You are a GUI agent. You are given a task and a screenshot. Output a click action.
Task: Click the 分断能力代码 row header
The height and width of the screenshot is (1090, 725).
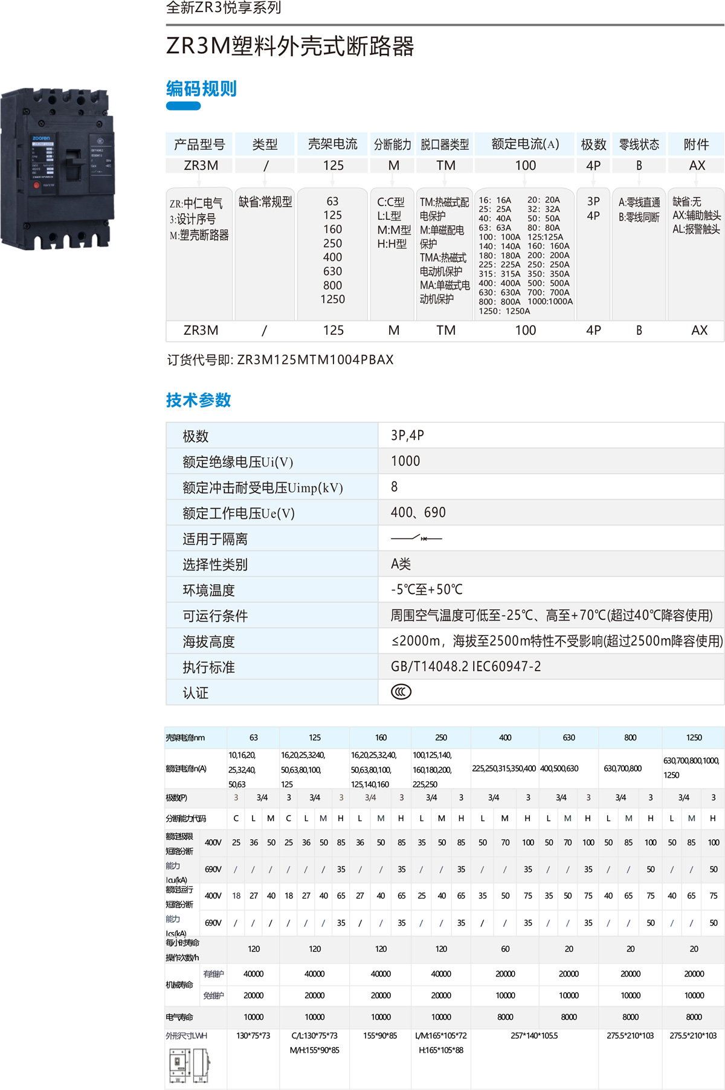pyautogui.click(x=185, y=818)
